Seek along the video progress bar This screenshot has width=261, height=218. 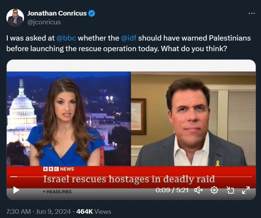131,176
